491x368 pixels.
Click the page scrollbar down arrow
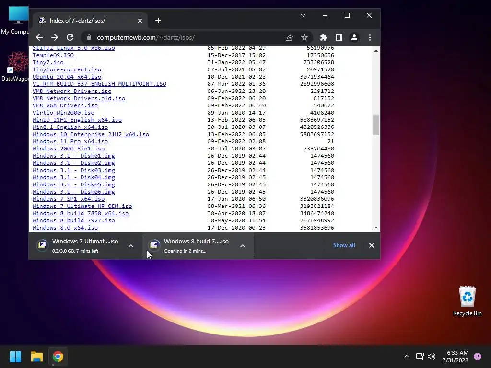[x=376, y=228]
